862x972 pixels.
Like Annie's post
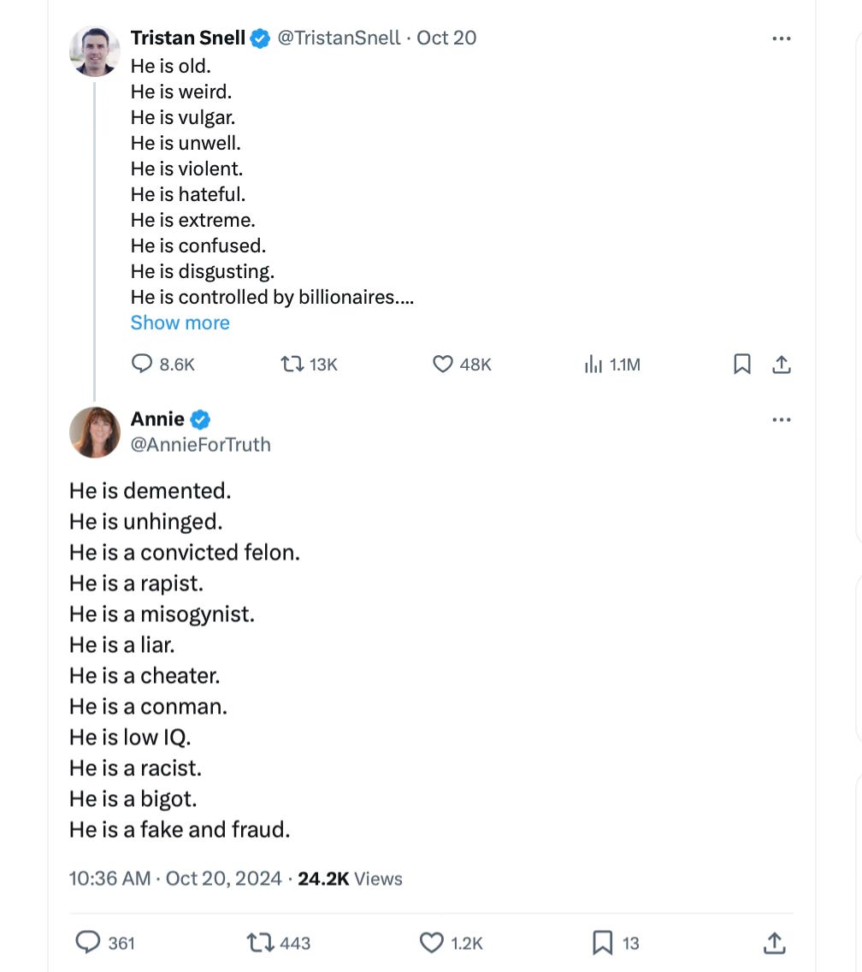431,943
